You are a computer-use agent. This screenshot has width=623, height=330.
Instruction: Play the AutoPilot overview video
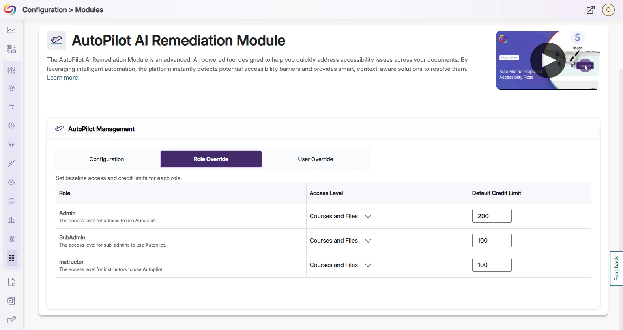548,60
